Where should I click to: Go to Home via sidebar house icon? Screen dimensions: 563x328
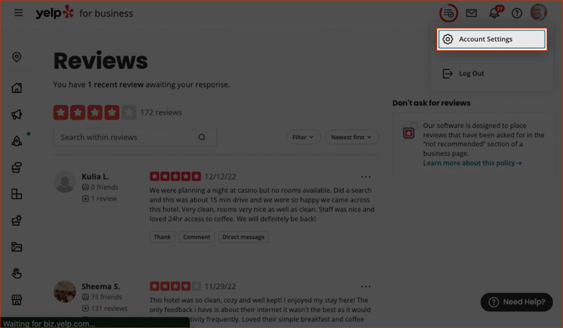coord(16,88)
